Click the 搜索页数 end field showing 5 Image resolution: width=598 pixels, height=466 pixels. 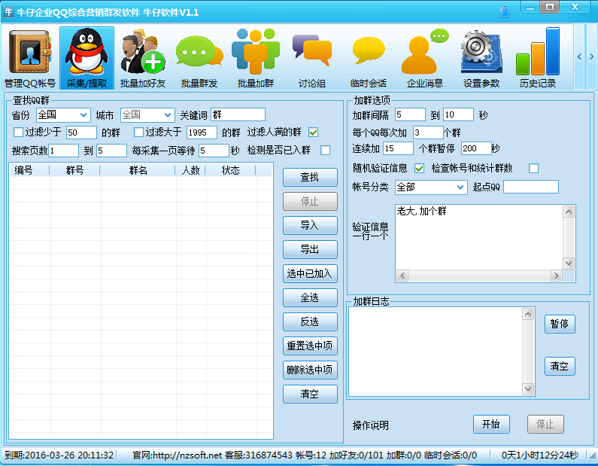click(x=111, y=151)
